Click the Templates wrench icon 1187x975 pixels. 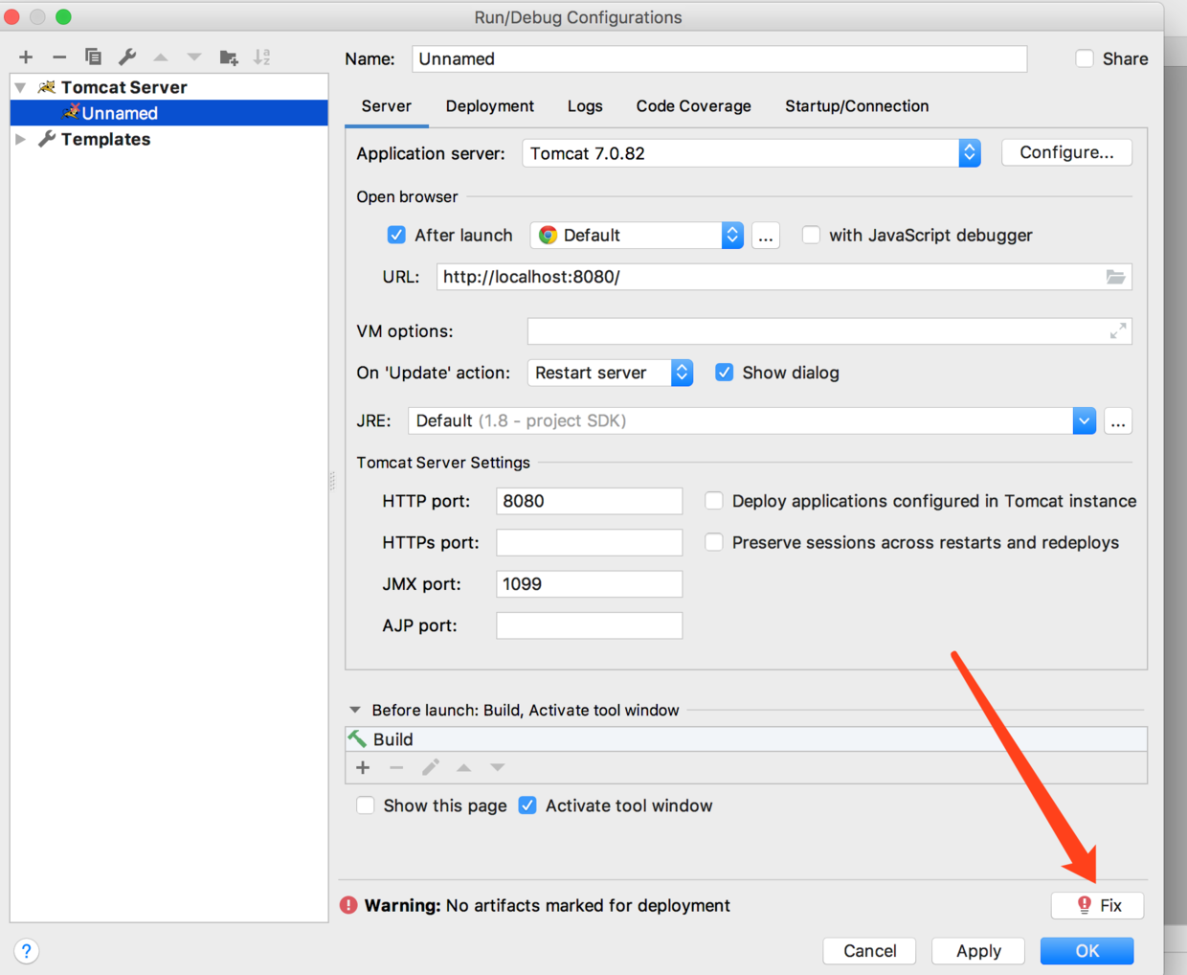click(46, 139)
